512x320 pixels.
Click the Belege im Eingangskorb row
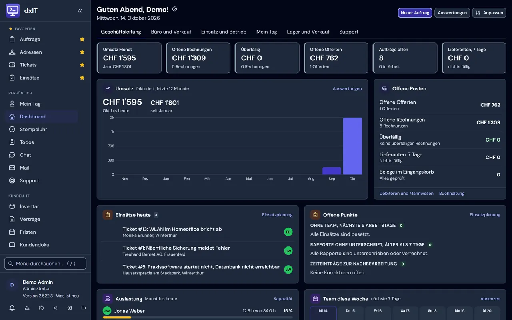[x=440, y=175]
